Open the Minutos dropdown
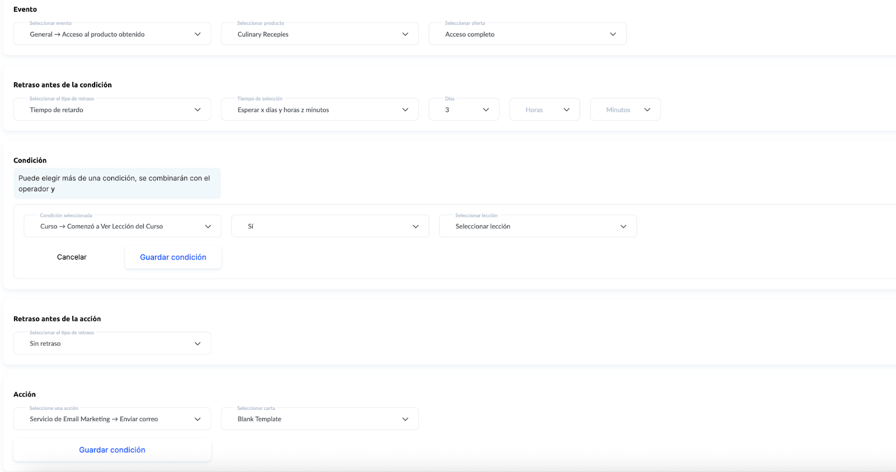 click(625, 110)
